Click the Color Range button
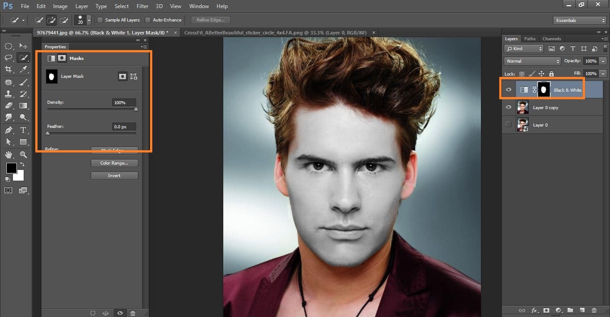Viewport: 610px width, 317px height. tap(114, 163)
